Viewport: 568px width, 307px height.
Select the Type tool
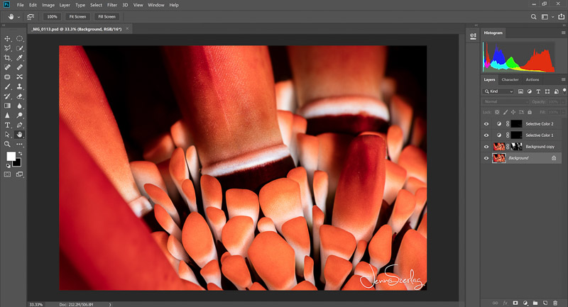tap(7, 124)
